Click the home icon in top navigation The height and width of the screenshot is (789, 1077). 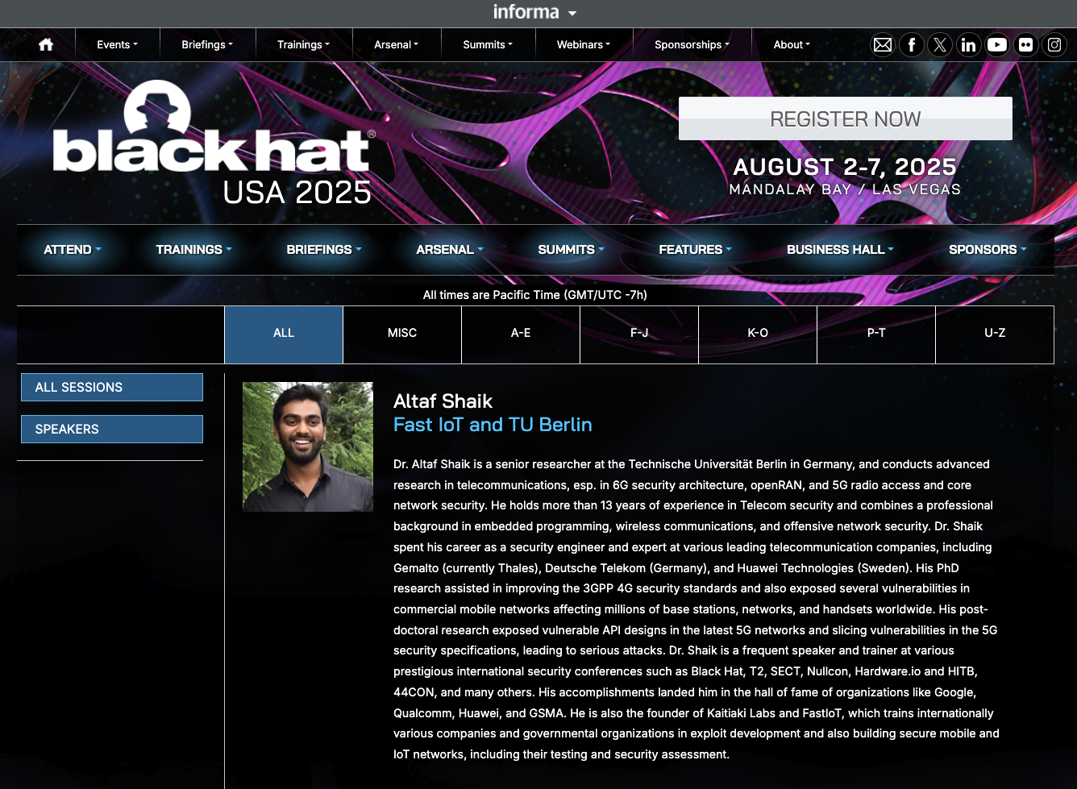[46, 45]
